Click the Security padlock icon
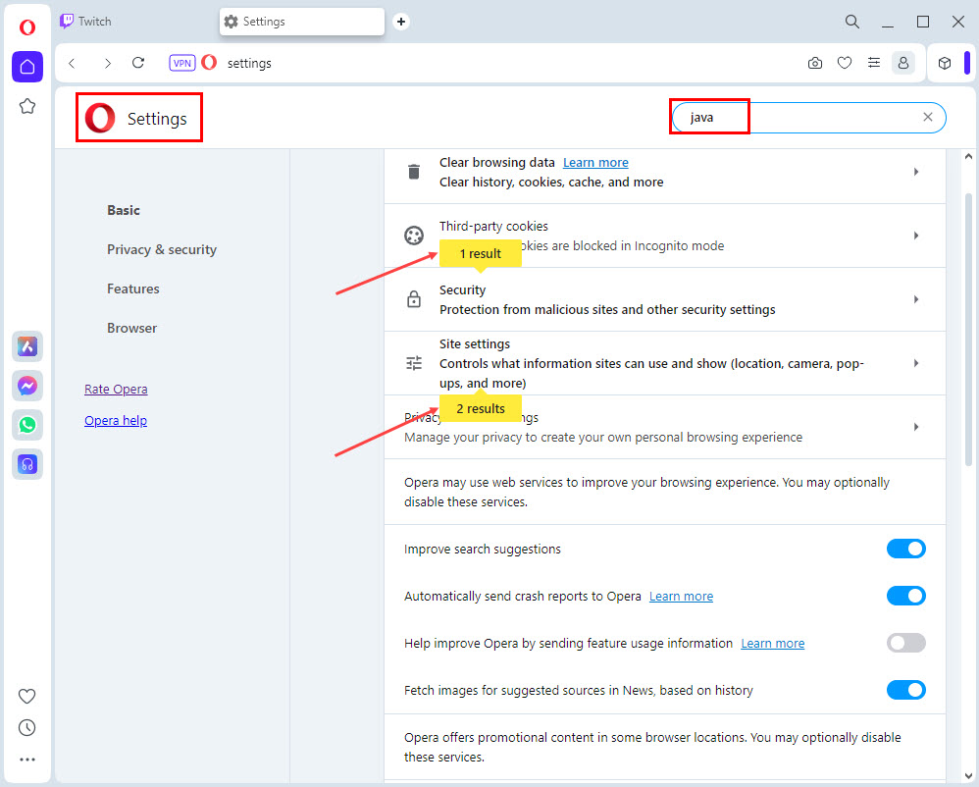 [414, 299]
